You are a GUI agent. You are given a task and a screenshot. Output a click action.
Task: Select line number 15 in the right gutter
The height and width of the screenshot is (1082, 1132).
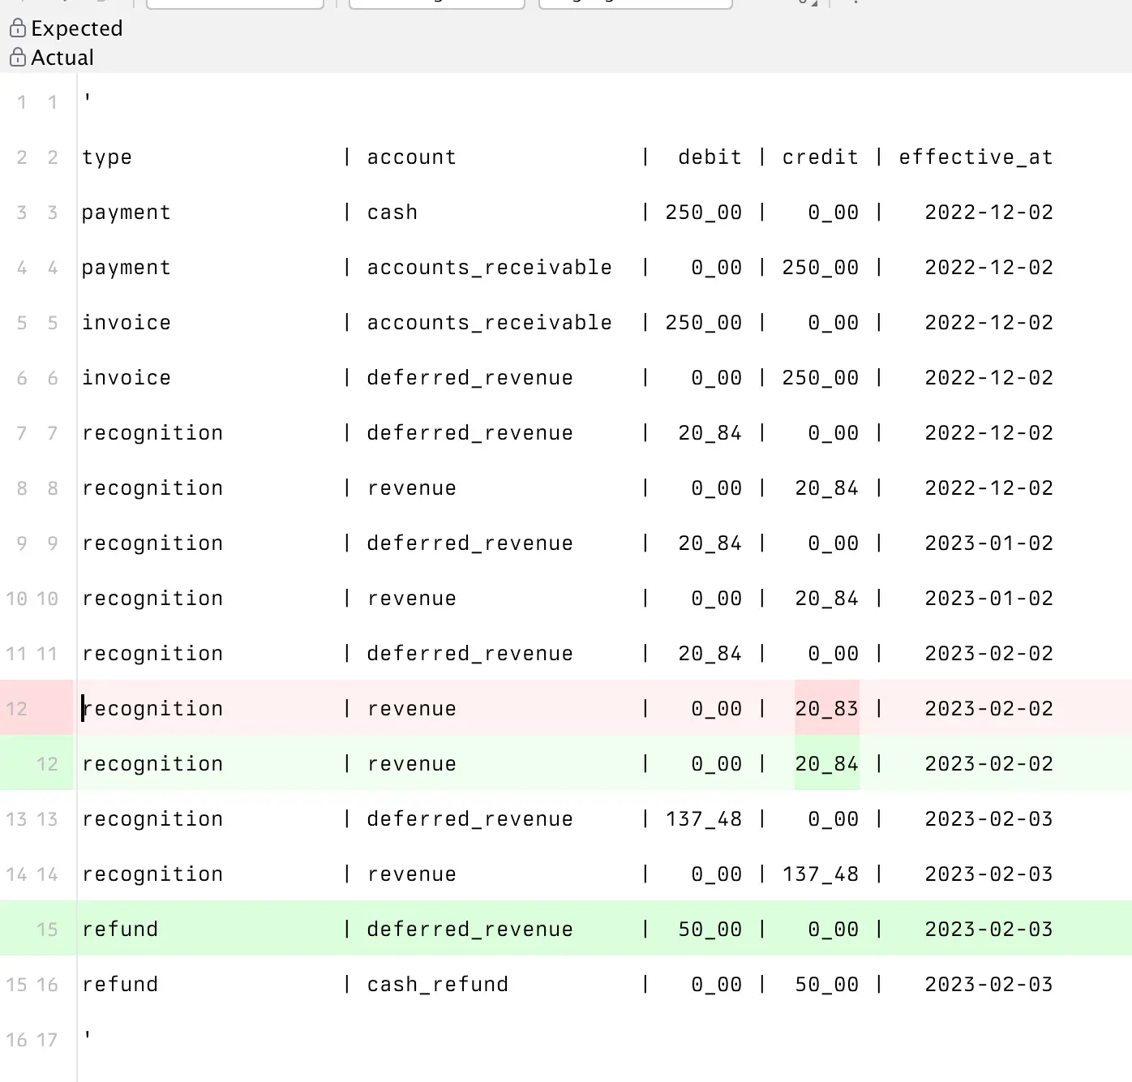tap(49, 929)
